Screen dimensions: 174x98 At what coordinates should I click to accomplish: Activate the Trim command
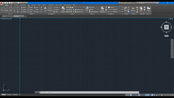36,7
